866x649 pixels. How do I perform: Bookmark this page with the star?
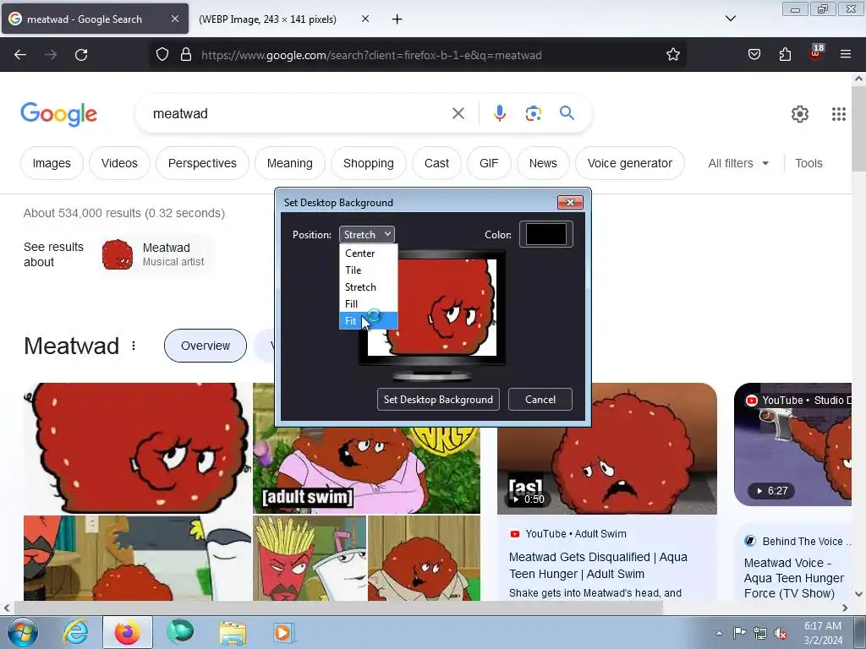[672, 55]
